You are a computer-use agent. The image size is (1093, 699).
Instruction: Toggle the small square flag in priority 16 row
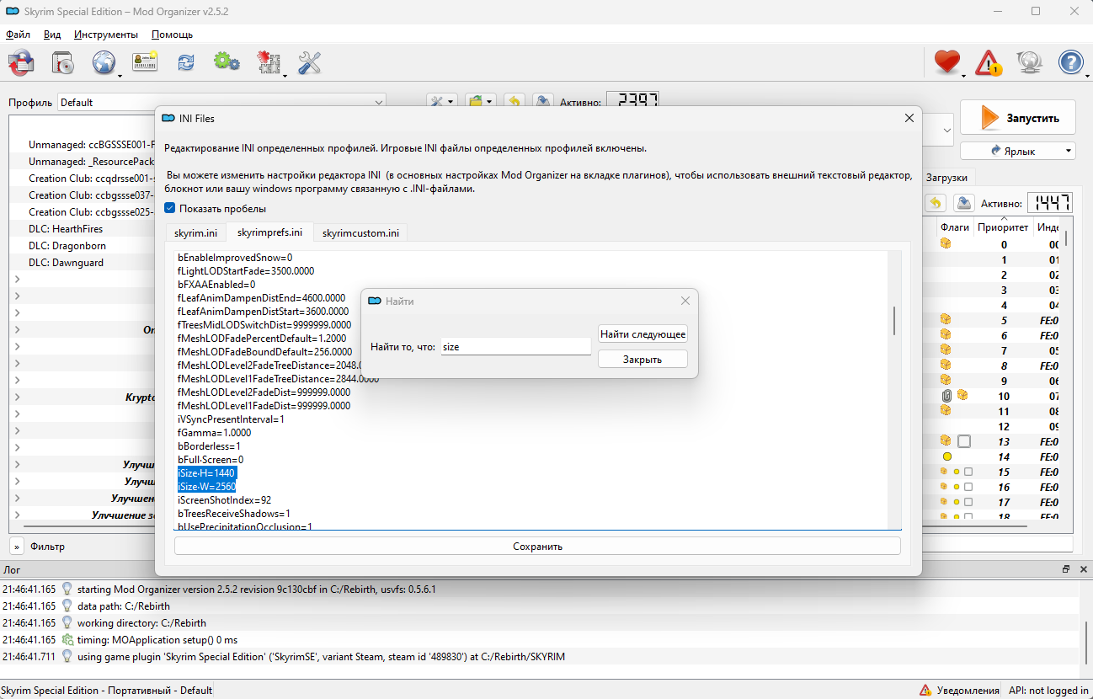[x=968, y=487]
